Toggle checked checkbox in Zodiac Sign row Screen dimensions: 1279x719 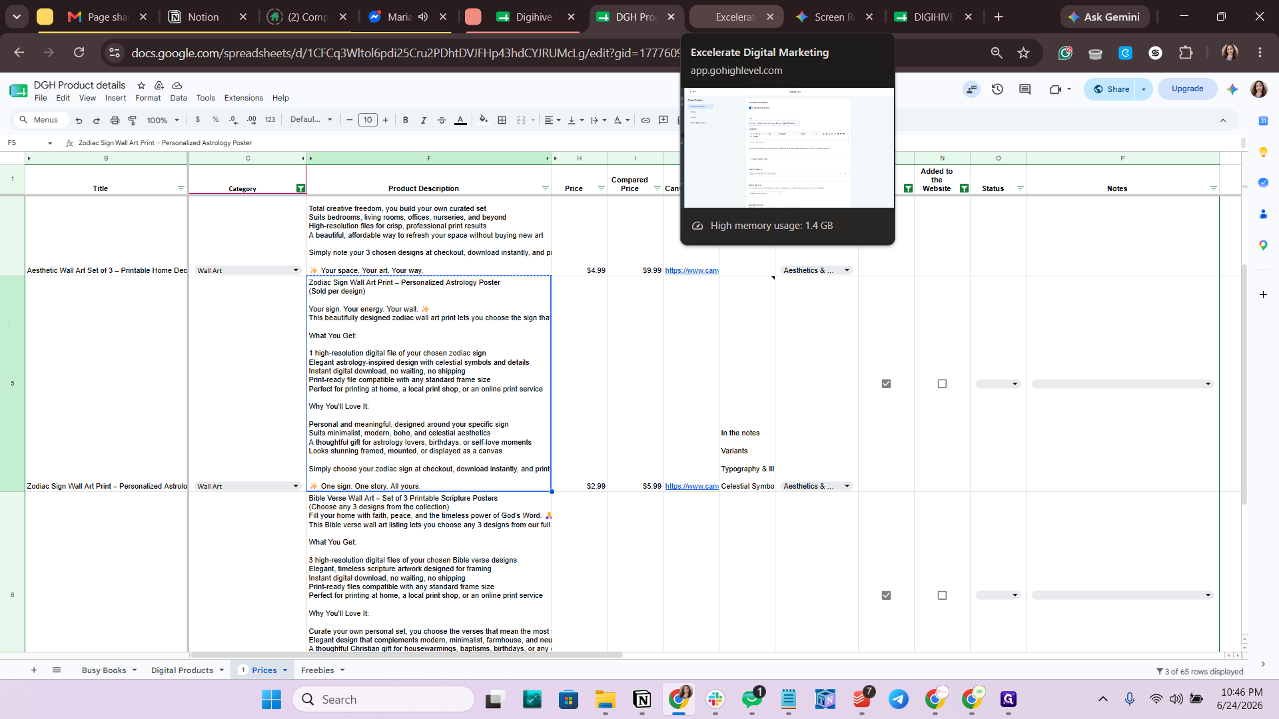click(x=886, y=383)
